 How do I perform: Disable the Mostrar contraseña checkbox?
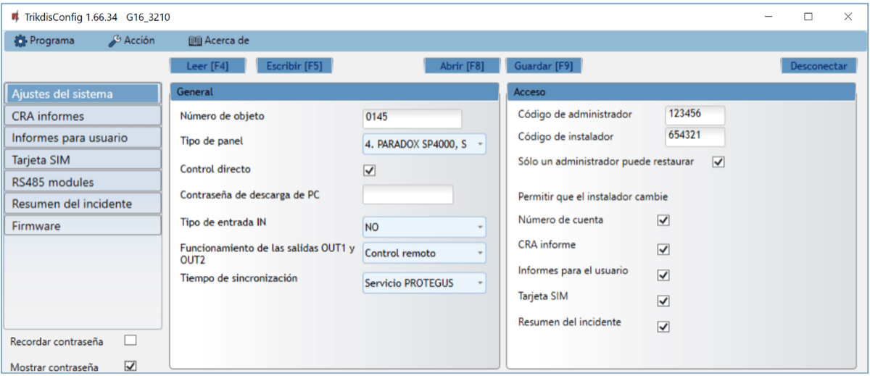[x=130, y=367]
